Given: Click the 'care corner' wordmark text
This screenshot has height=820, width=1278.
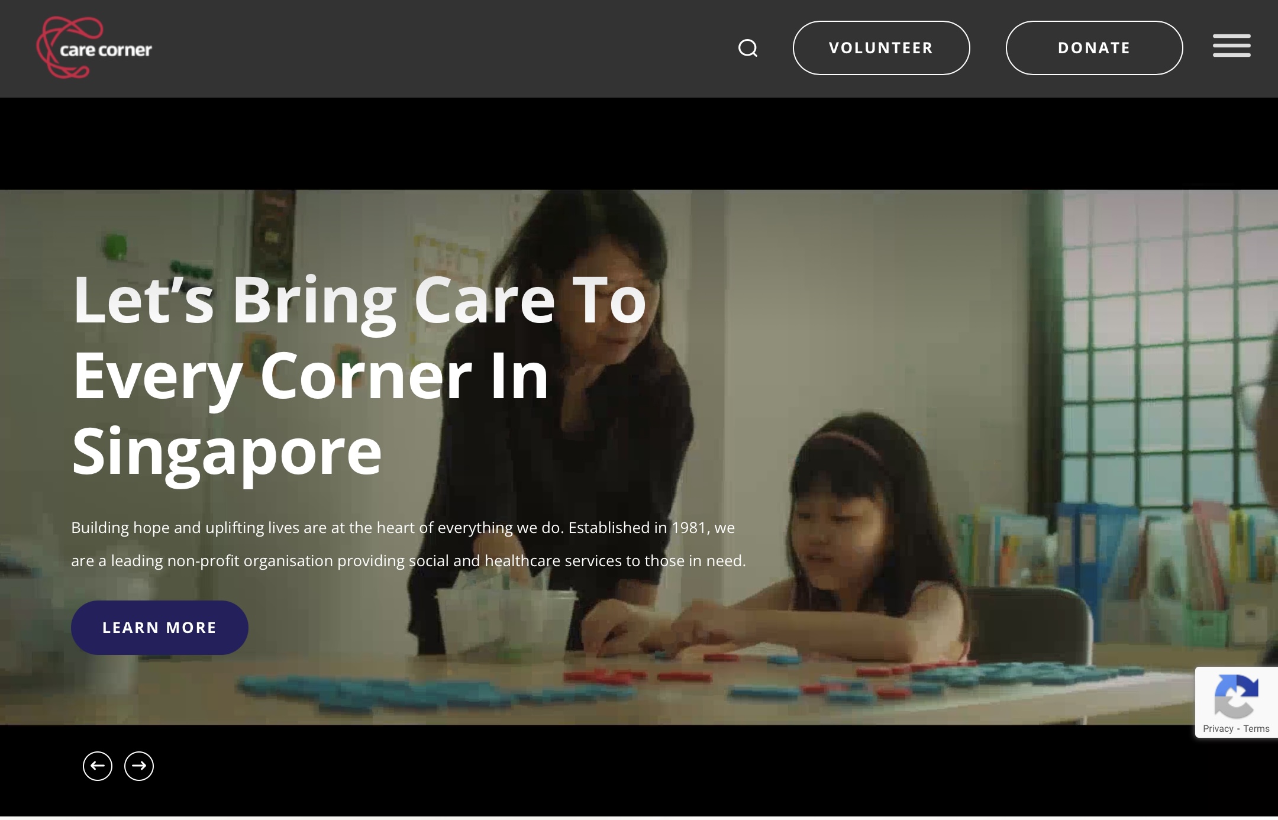Looking at the screenshot, I should point(106,50).
